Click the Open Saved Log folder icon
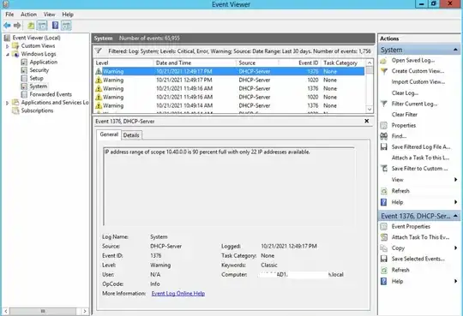The height and width of the screenshot is (316, 463). (x=383, y=61)
